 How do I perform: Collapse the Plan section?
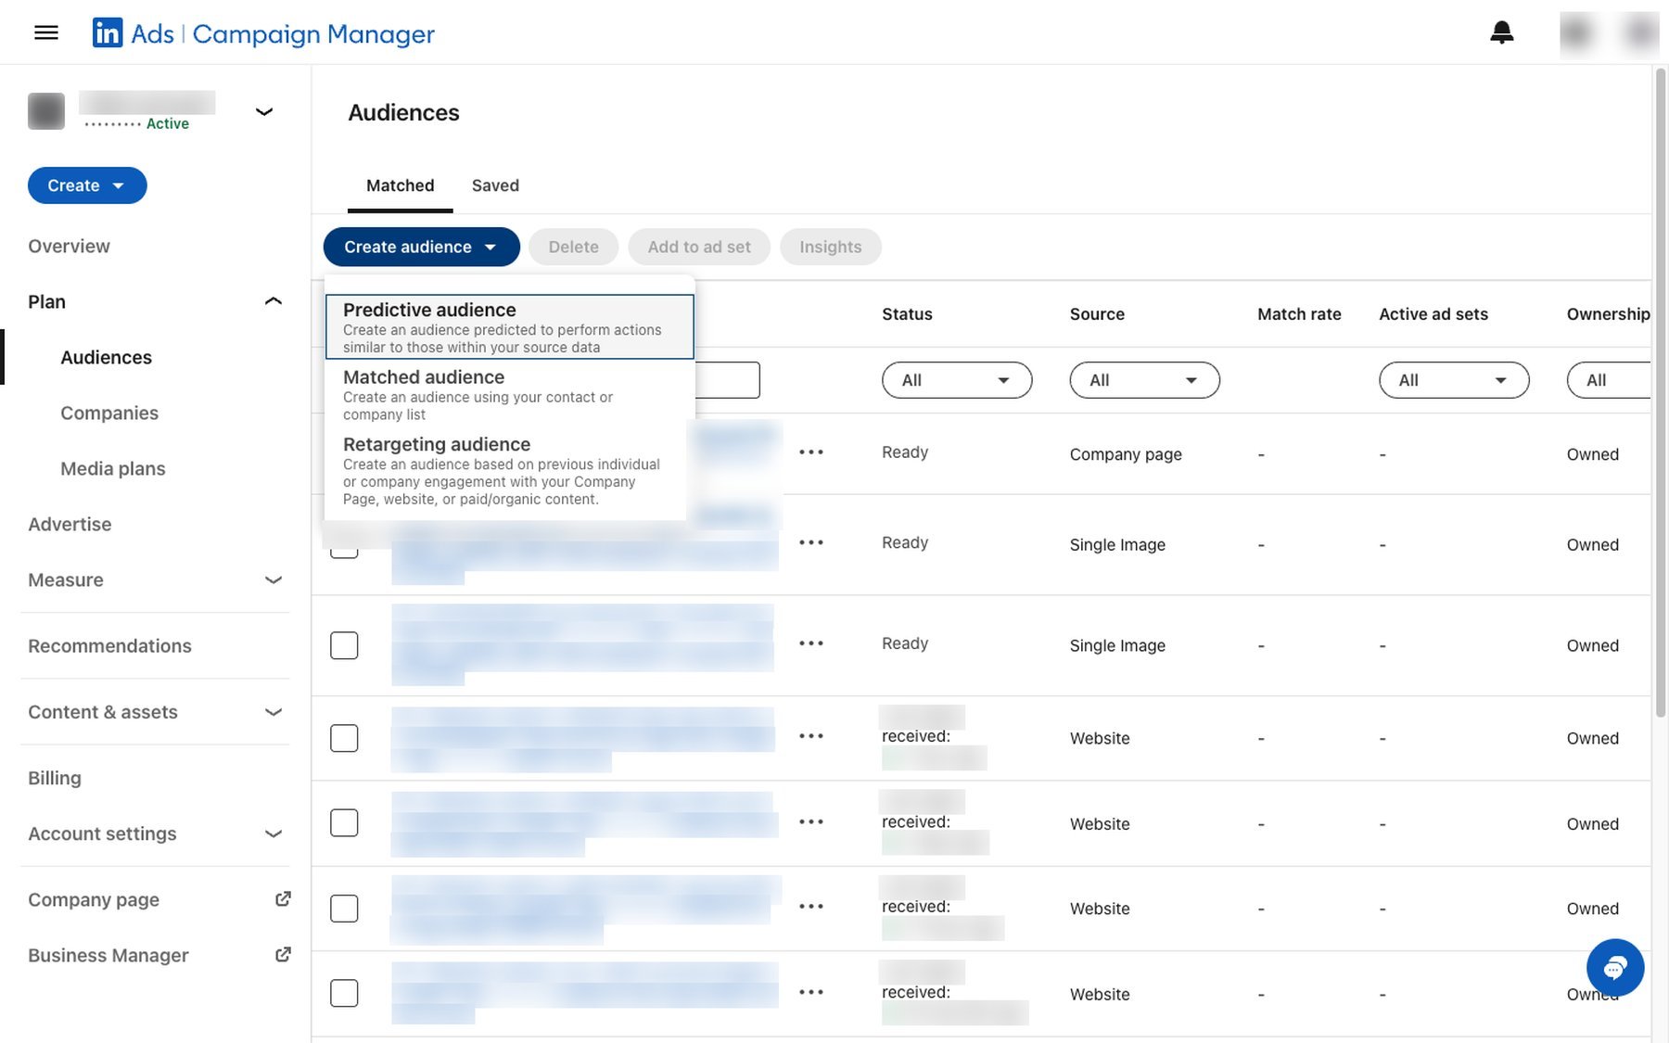coord(273,301)
